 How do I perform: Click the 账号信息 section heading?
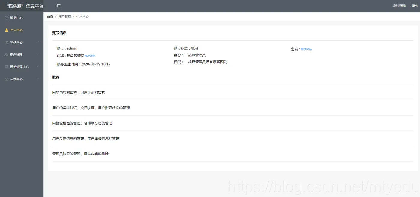point(59,33)
